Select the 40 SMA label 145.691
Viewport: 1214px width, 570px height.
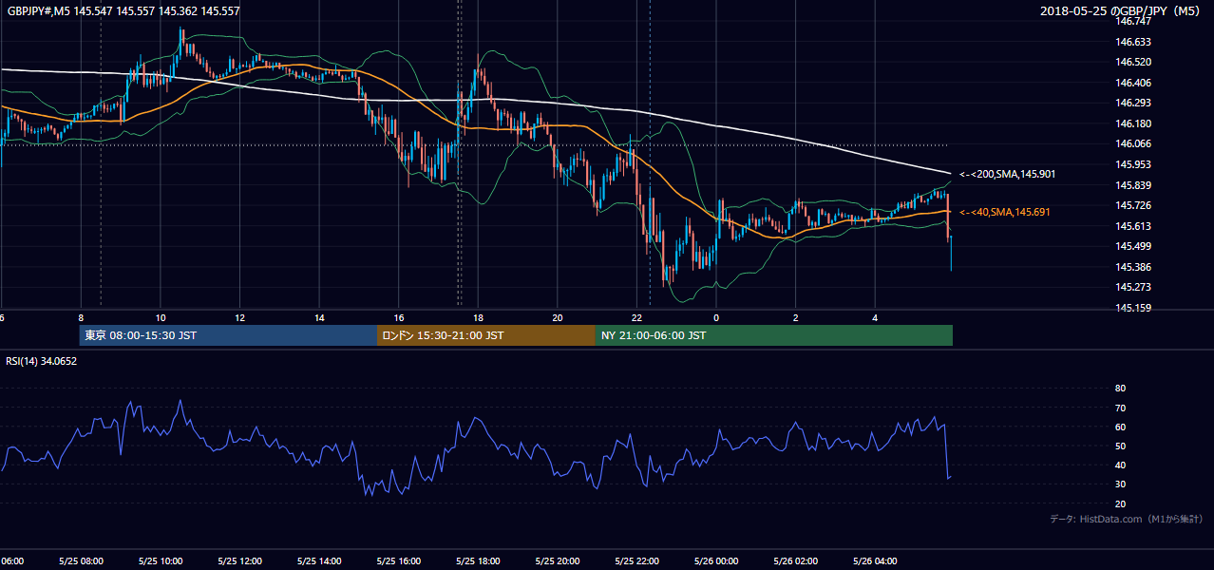pos(1005,212)
